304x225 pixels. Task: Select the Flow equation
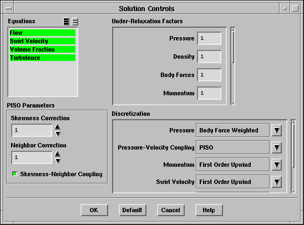pyautogui.click(x=43, y=33)
